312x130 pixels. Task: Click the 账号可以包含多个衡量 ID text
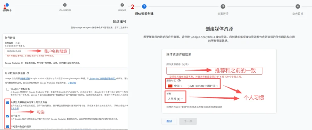pos(15,46)
